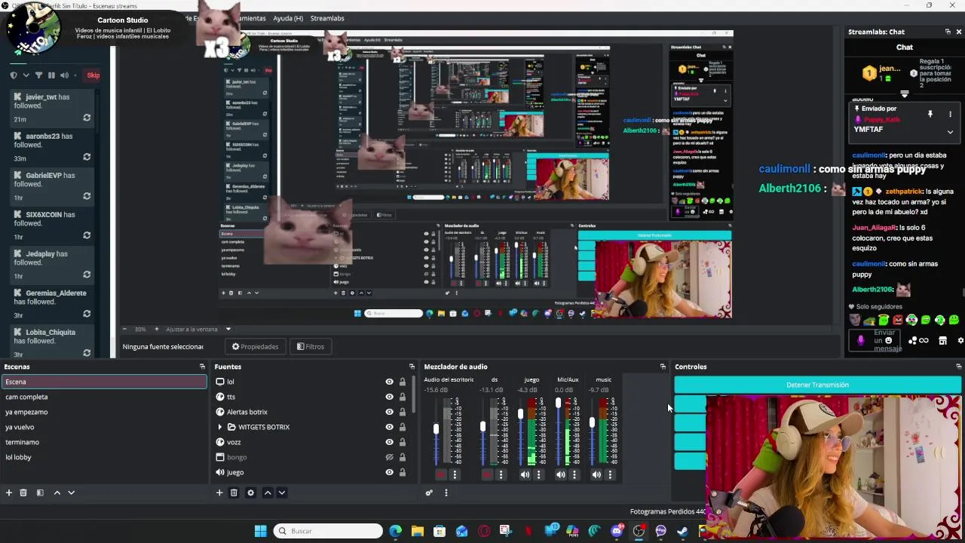Hide the Alertas botrix source

pyautogui.click(x=389, y=412)
